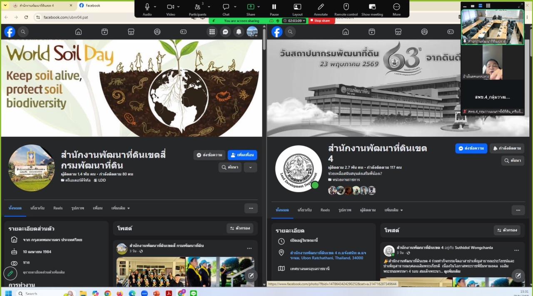Expand เพิ่มเติม menu on right page
The height and width of the screenshot is (296, 533).
click(x=394, y=210)
